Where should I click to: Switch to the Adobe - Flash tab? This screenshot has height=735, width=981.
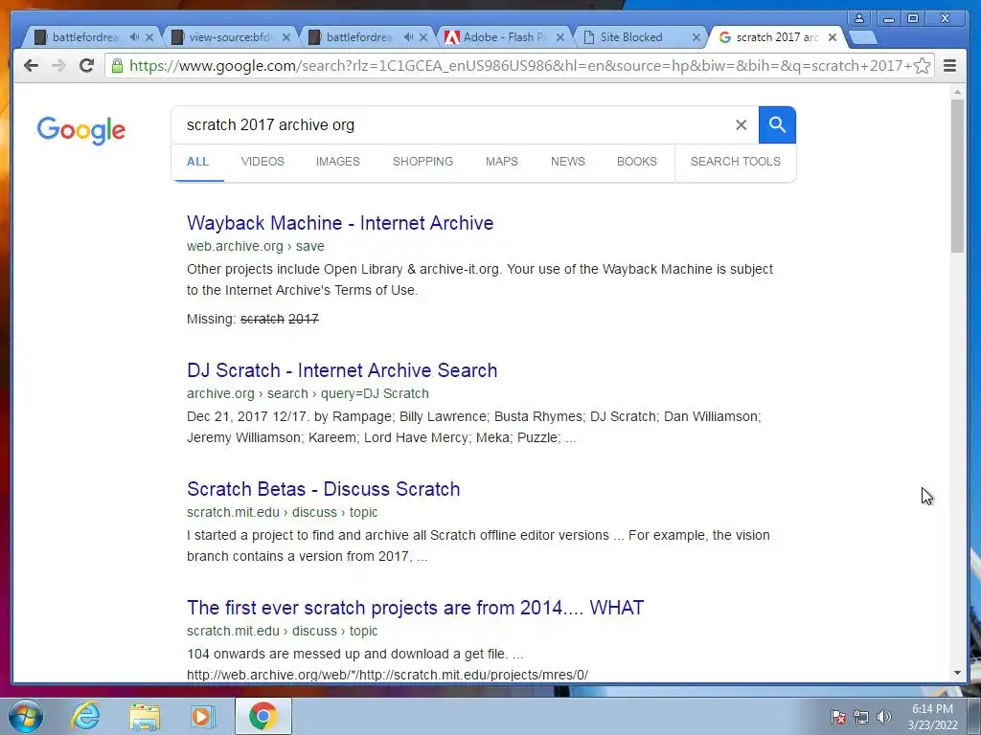coord(504,37)
